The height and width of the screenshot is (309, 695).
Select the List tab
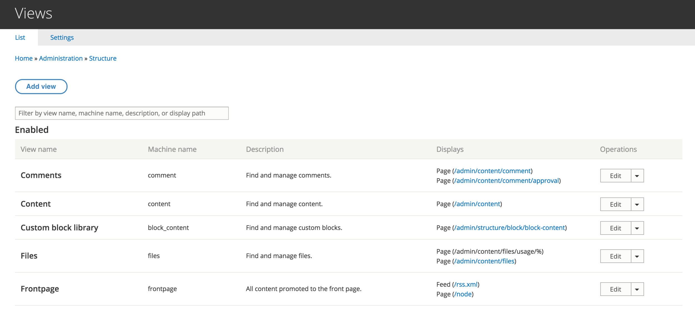coord(20,37)
